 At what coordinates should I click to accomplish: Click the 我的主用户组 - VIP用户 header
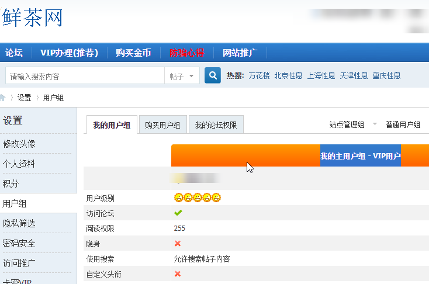(x=361, y=155)
